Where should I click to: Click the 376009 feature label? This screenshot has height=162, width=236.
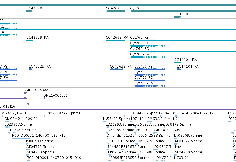[x=140, y=130]
